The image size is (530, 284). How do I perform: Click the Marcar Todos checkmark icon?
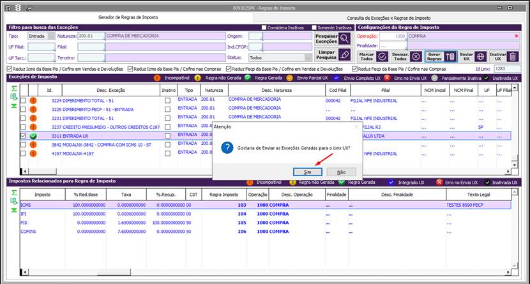(382, 56)
